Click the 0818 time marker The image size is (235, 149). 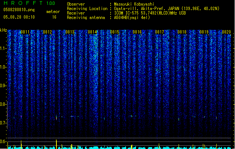click(x=182, y=32)
